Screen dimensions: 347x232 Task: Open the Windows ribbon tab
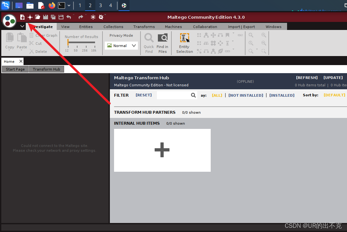click(x=274, y=26)
